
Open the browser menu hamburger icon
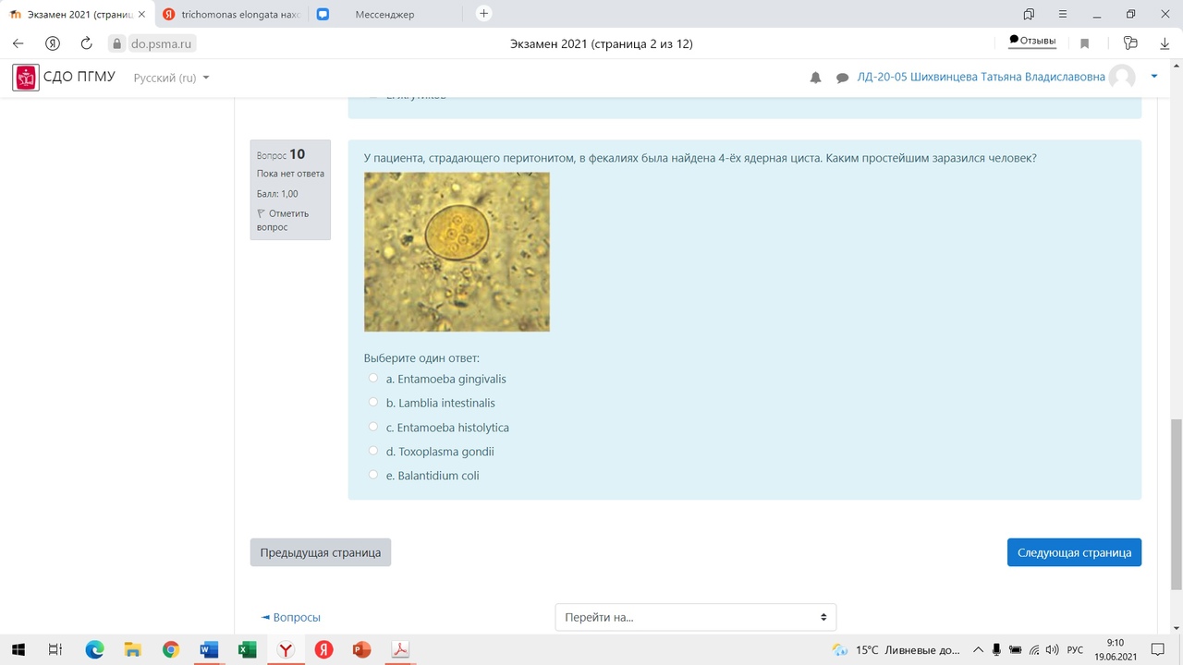click(x=1063, y=14)
